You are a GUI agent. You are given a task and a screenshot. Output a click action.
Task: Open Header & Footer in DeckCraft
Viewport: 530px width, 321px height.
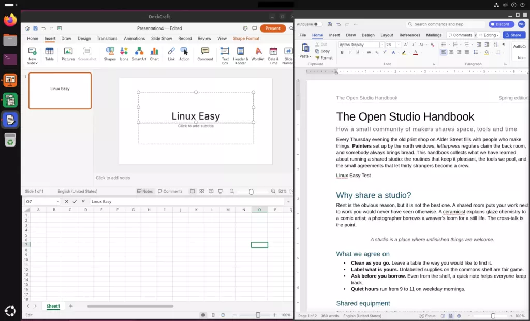(240, 55)
